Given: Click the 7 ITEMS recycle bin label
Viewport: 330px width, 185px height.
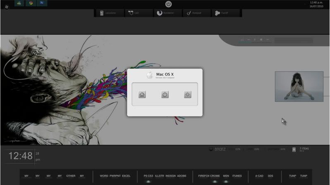Looking at the screenshot, I should [x=304, y=149].
